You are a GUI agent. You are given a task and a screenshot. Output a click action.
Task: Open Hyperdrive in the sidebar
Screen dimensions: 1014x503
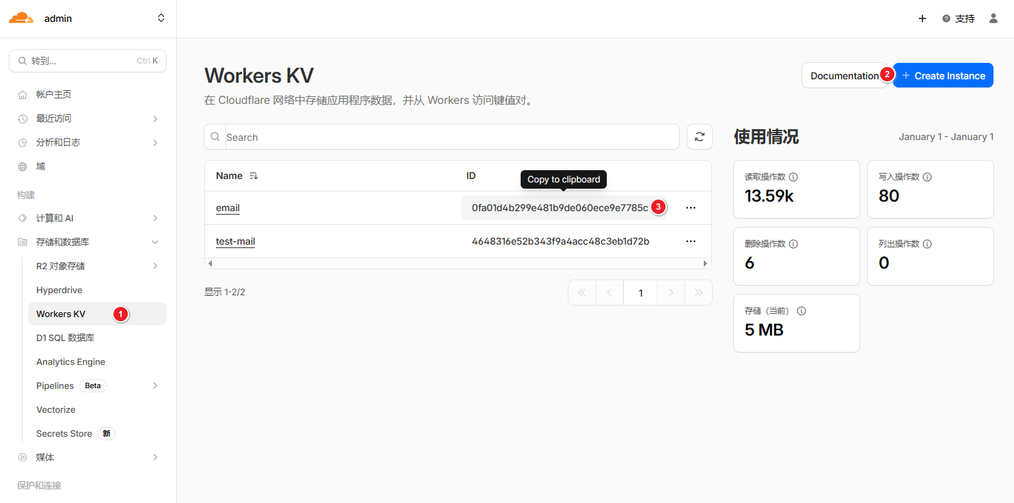tap(59, 290)
